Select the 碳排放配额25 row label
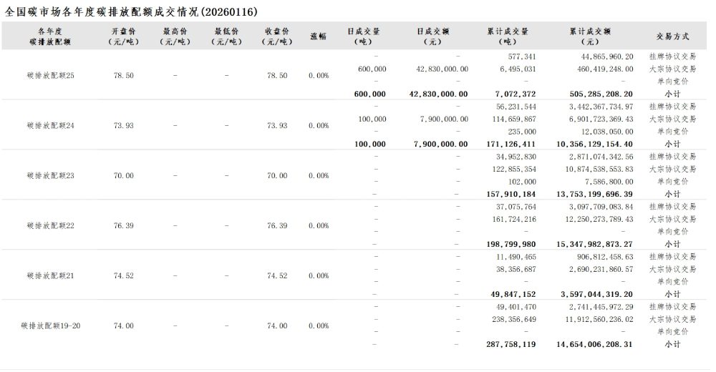The image size is (716, 372). (x=50, y=75)
